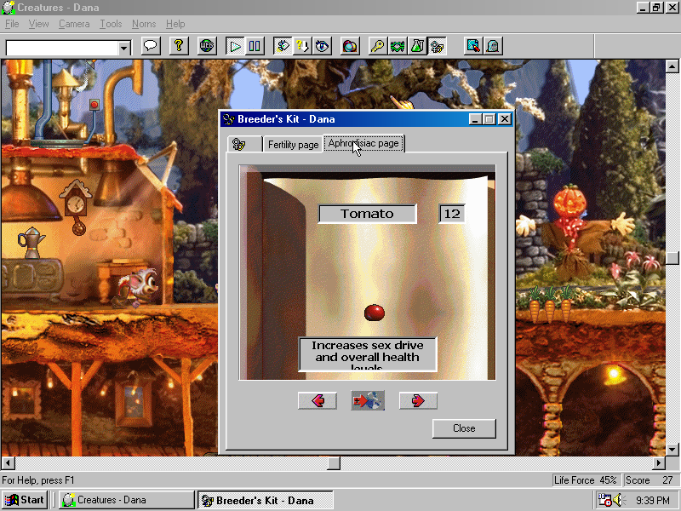The width and height of the screenshot is (681, 511).
Task: Open the Help menu
Action: tap(175, 24)
